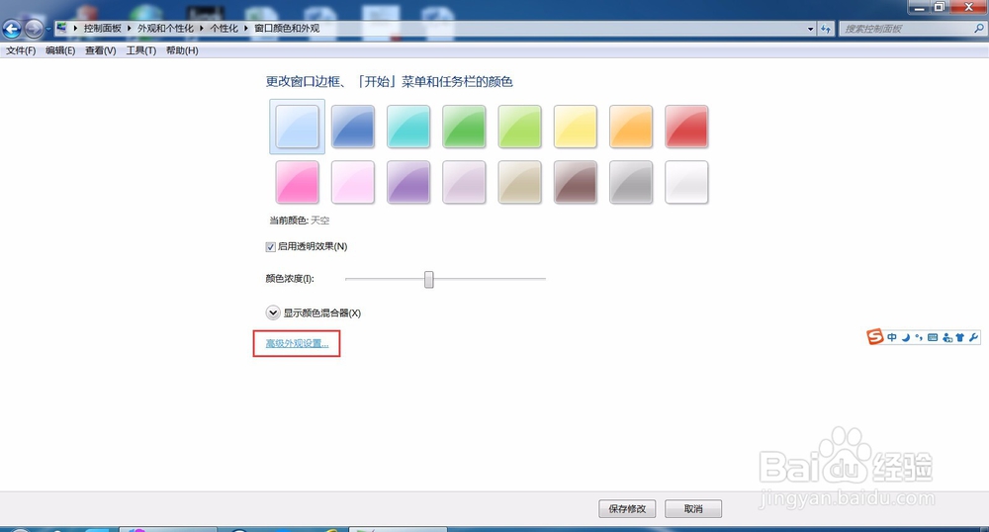Select the orange pumpkin color swatch
Image resolution: width=989 pixels, height=532 pixels.
point(631,127)
